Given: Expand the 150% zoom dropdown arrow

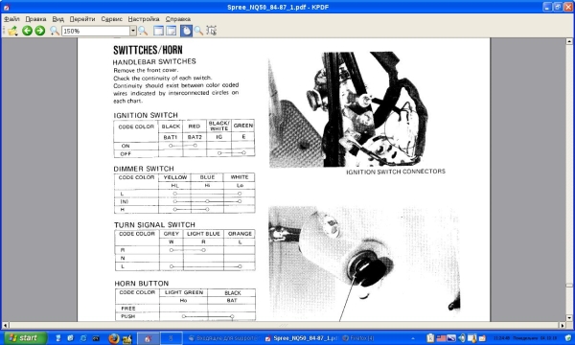Looking at the screenshot, I should (x=133, y=31).
